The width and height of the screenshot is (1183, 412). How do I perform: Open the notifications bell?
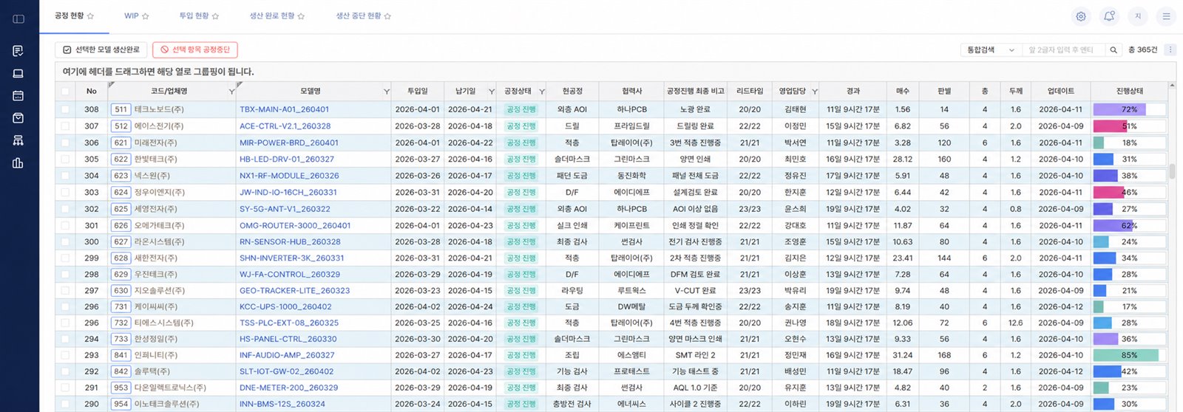click(x=1109, y=16)
